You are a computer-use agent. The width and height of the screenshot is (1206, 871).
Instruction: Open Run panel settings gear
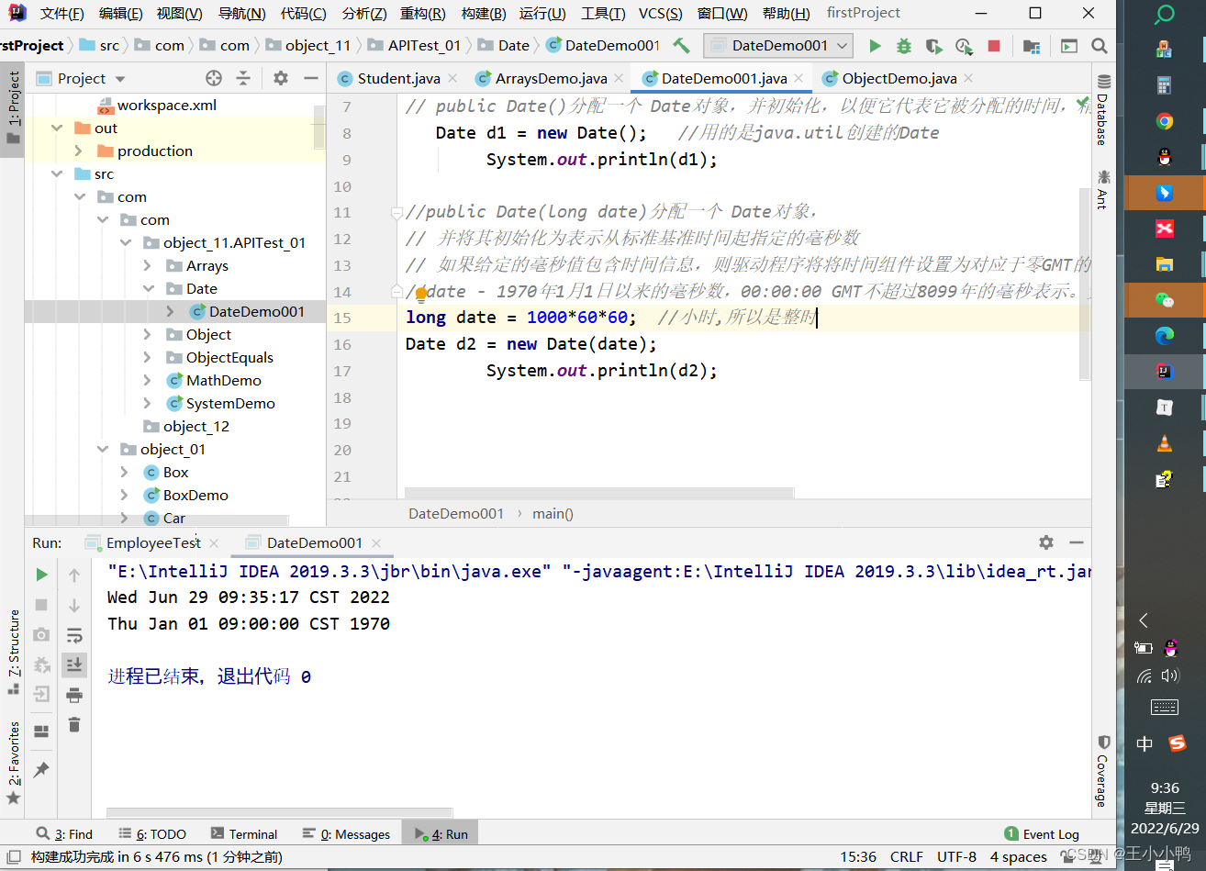(x=1046, y=542)
